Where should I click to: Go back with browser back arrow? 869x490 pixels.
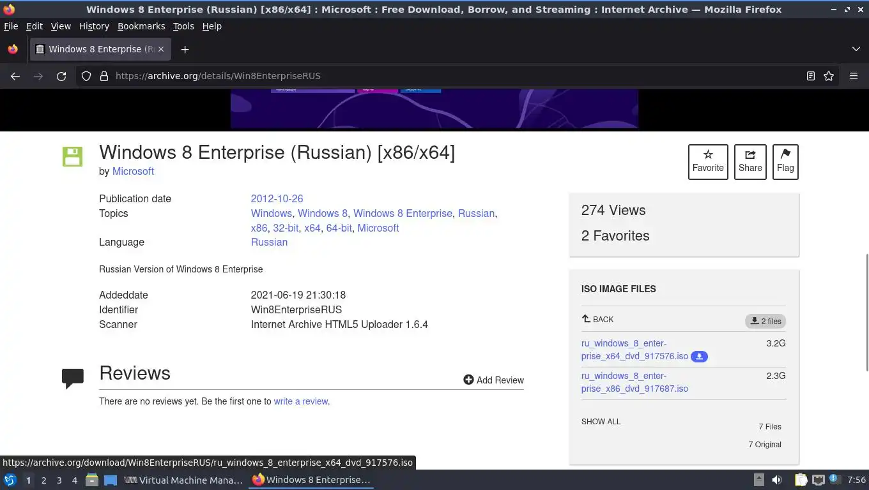[x=15, y=76]
